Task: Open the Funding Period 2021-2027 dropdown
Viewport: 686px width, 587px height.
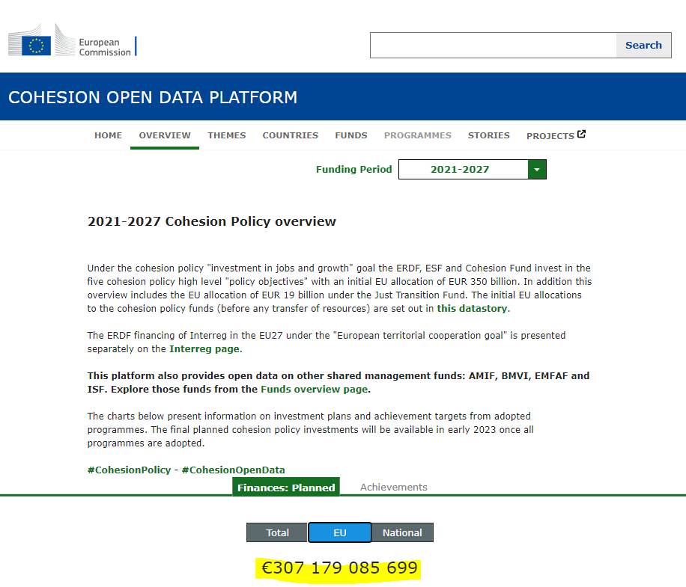Action: pyautogui.click(x=472, y=170)
